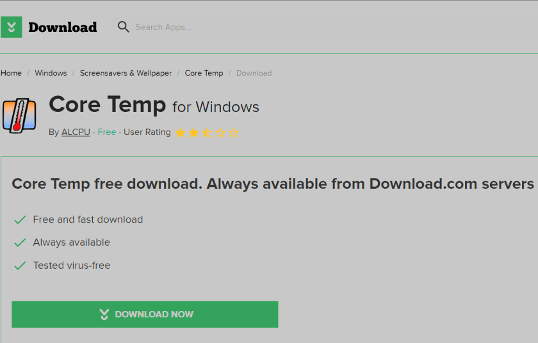This screenshot has height=343, width=538.
Task: Click the checkmark beside Tested virus-free
Action: click(x=20, y=266)
